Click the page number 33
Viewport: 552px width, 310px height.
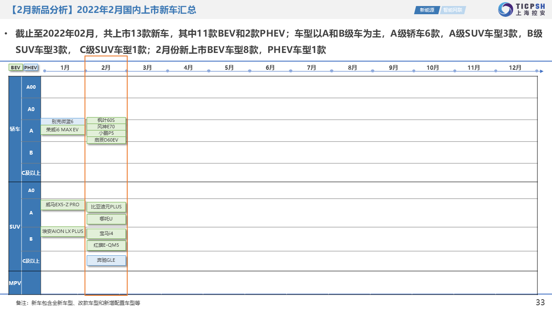tap(540, 302)
